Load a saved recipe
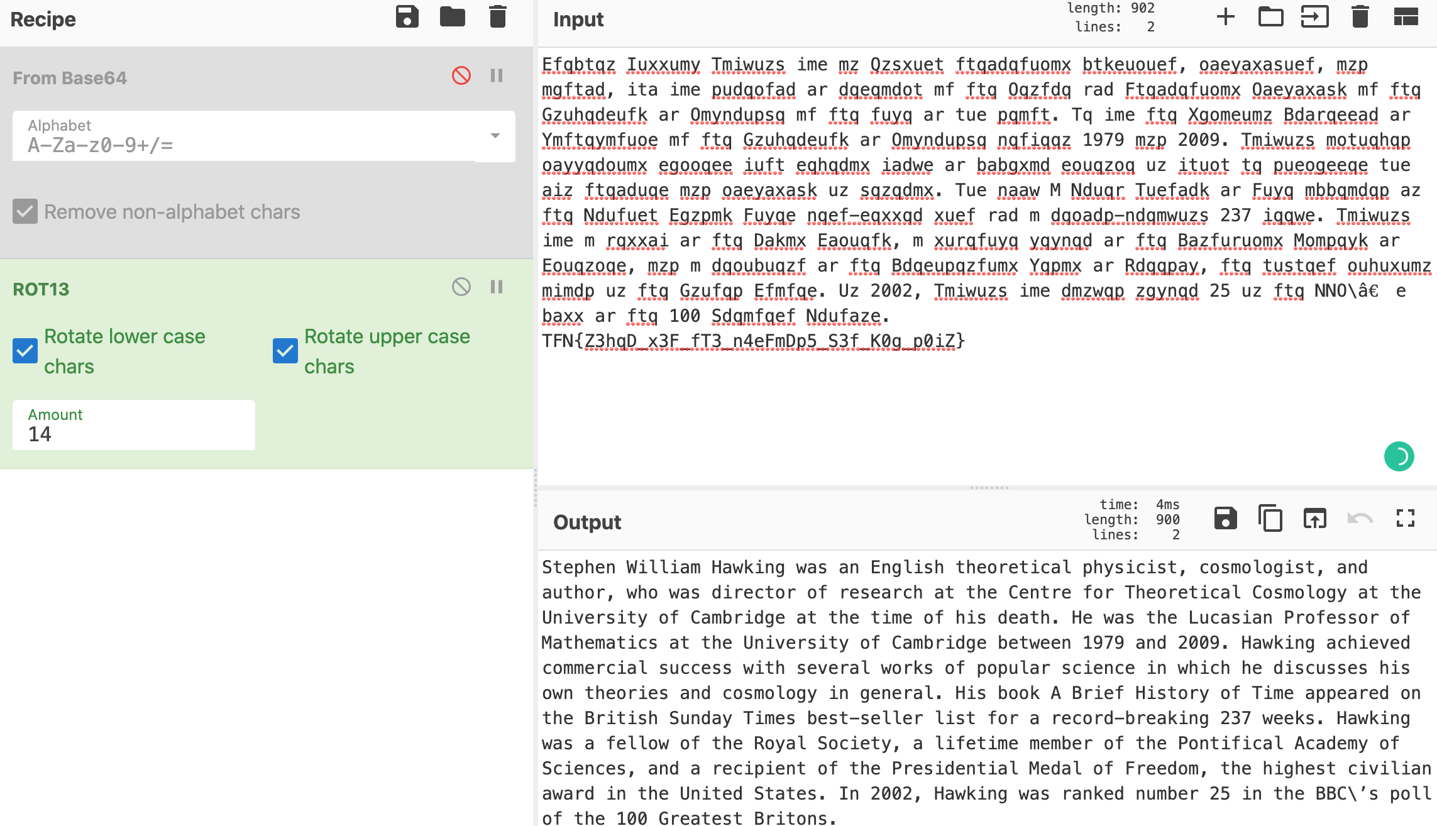The width and height of the screenshot is (1437, 826). tap(452, 17)
